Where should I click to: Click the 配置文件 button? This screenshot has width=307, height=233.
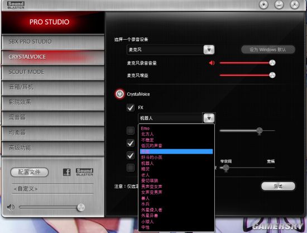pos(30,172)
